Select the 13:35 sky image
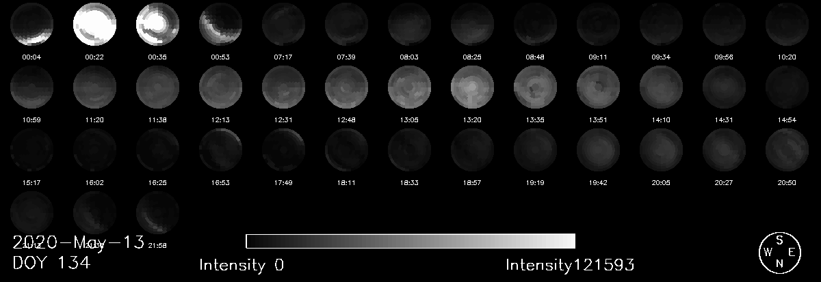 click(534, 87)
